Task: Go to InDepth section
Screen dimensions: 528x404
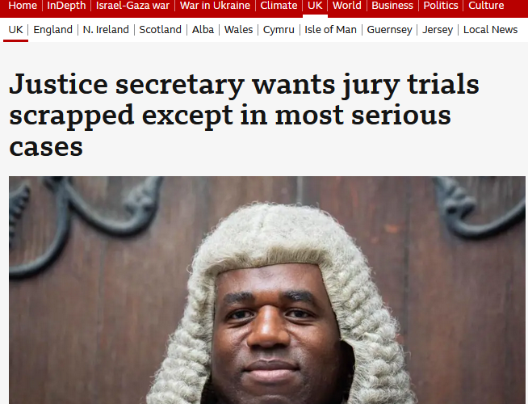Action: (x=66, y=6)
